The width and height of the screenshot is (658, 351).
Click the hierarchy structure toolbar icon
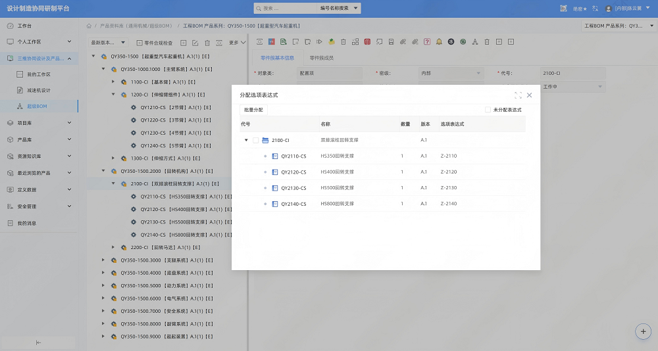point(475,42)
